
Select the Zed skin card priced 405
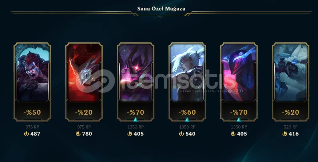coord(239,82)
